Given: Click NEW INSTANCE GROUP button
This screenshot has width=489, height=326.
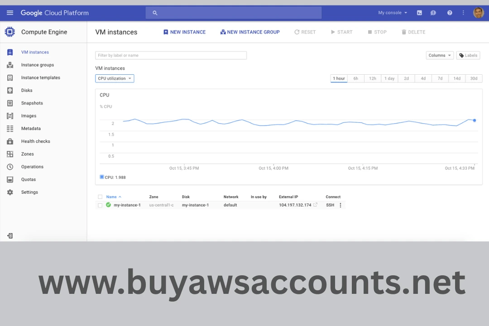Looking at the screenshot, I should 250,32.
